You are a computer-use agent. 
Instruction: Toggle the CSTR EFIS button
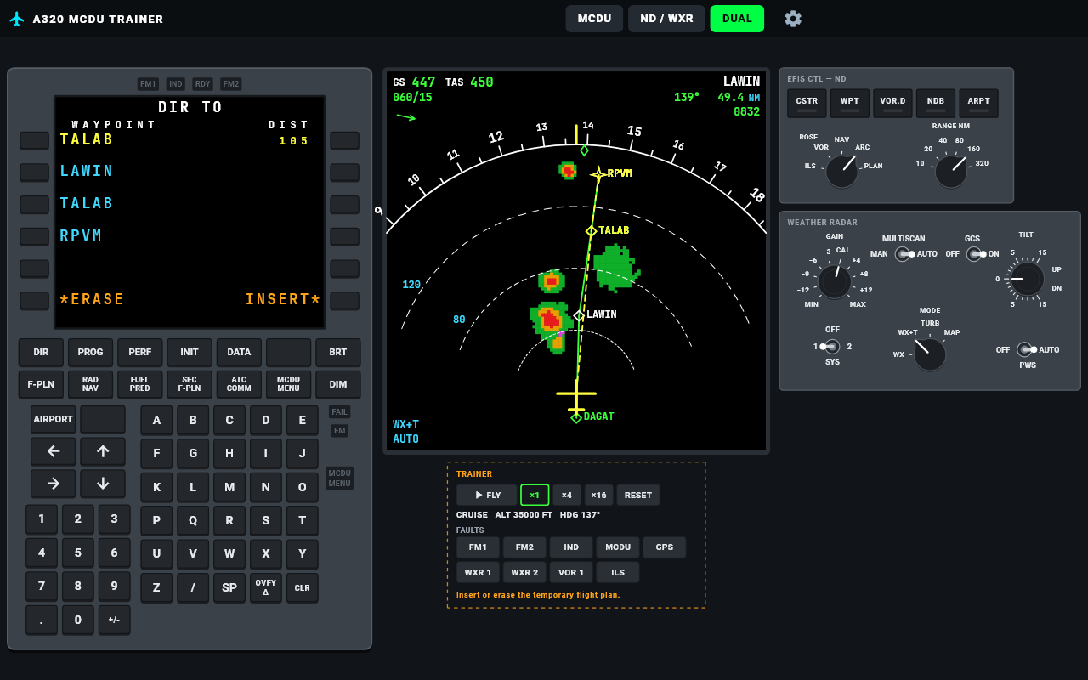pos(807,104)
